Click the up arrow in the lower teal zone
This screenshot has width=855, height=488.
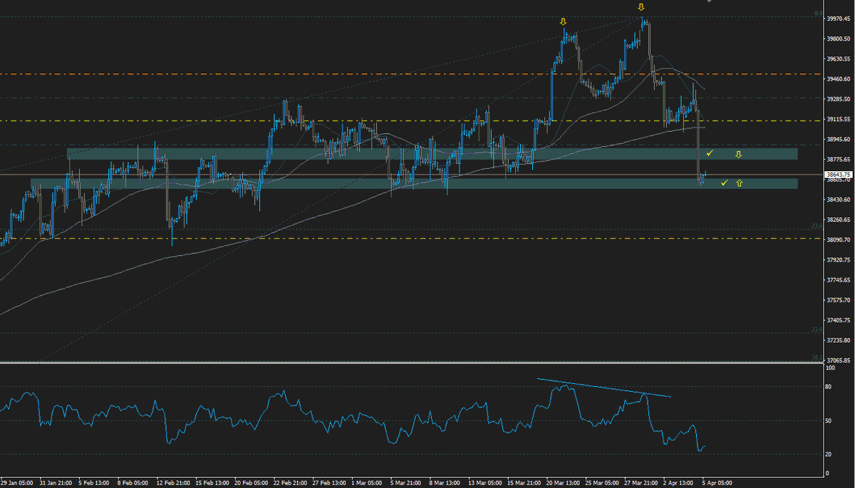tap(739, 183)
